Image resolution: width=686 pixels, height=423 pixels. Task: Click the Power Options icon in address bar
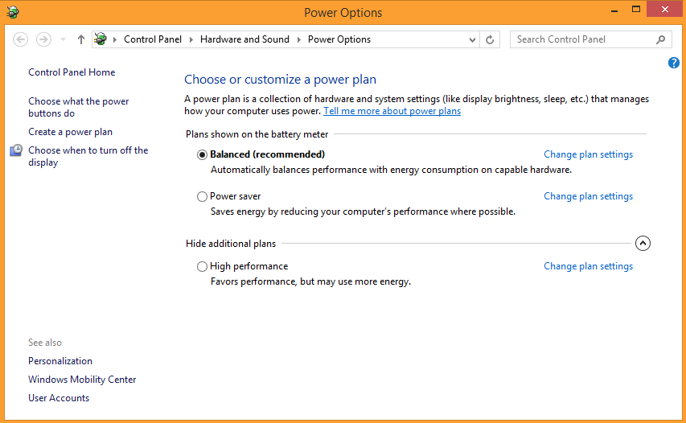click(101, 39)
